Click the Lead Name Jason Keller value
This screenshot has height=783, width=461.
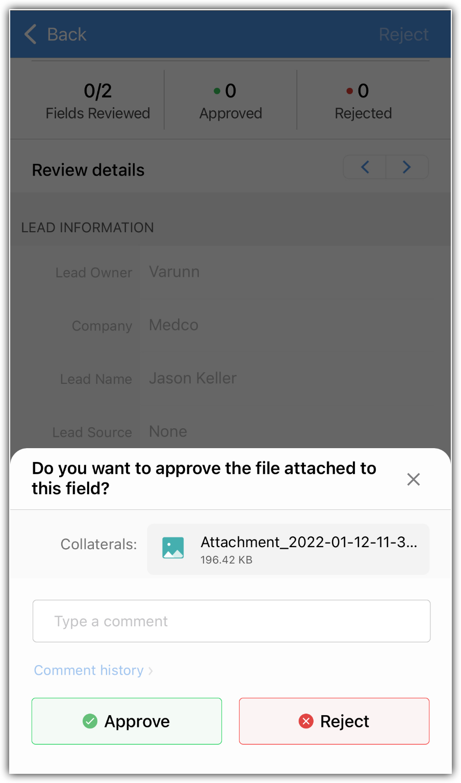(193, 378)
